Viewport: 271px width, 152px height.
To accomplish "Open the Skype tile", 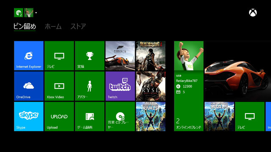I will point(29,117).
